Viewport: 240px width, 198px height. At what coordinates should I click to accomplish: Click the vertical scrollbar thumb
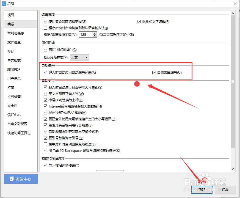pos(233,81)
